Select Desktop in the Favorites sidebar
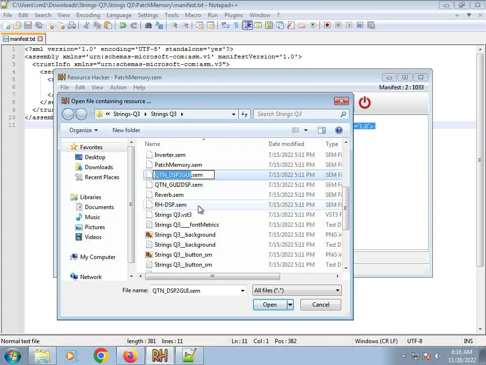 pyautogui.click(x=95, y=157)
